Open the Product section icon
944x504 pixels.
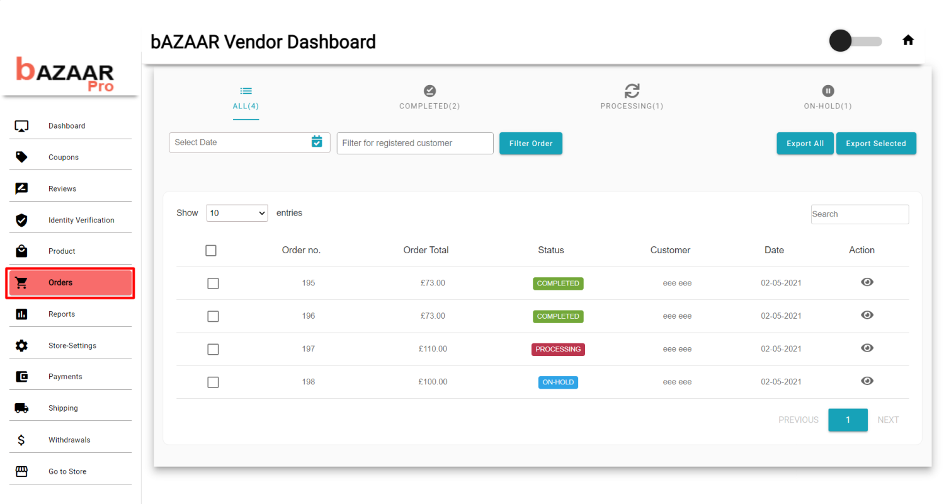coord(21,251)
